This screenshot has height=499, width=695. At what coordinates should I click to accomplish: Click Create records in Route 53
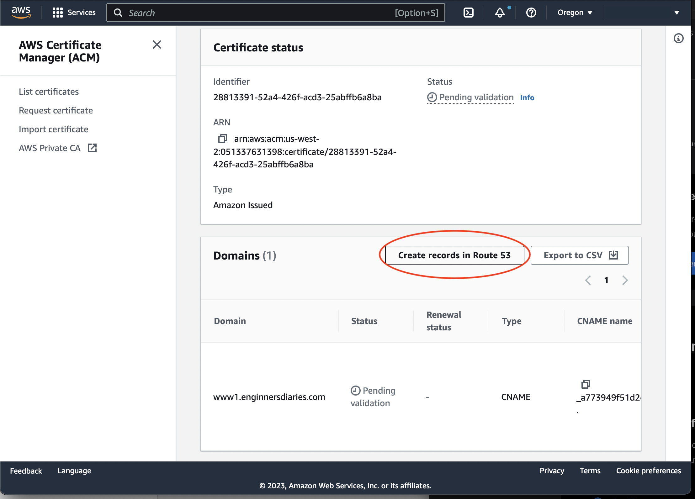point(454,255)
